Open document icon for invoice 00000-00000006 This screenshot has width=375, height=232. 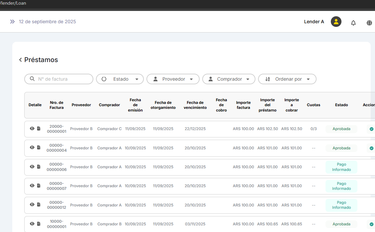[39, 167]
